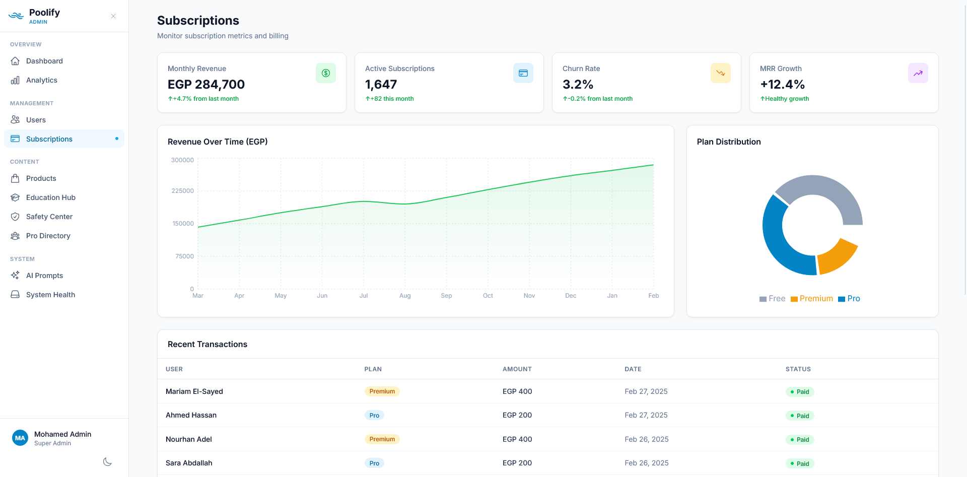This screenshot has width=967, height=477.
Task: Open AI Prompts settings
Action: click(x=64, y=276)
